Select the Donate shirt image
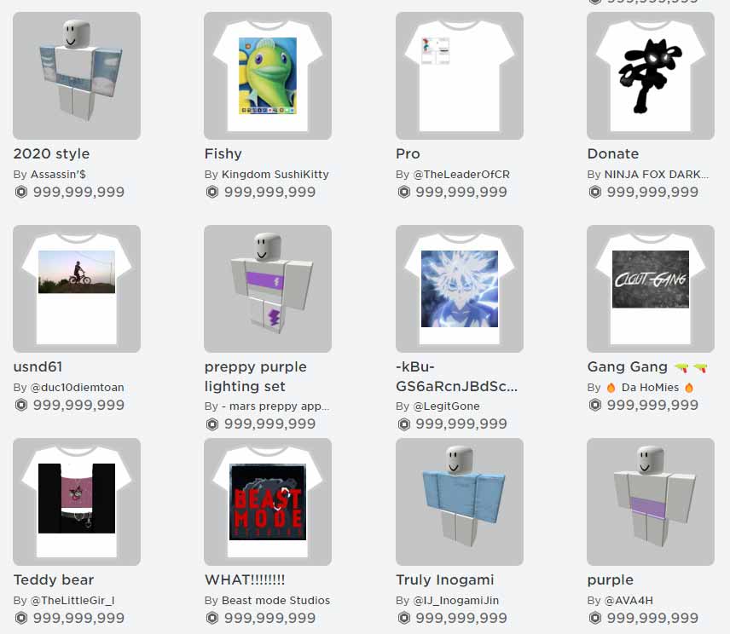Viewport: 730px width, 634px height. pyautogui.click(x=651, y=76)
